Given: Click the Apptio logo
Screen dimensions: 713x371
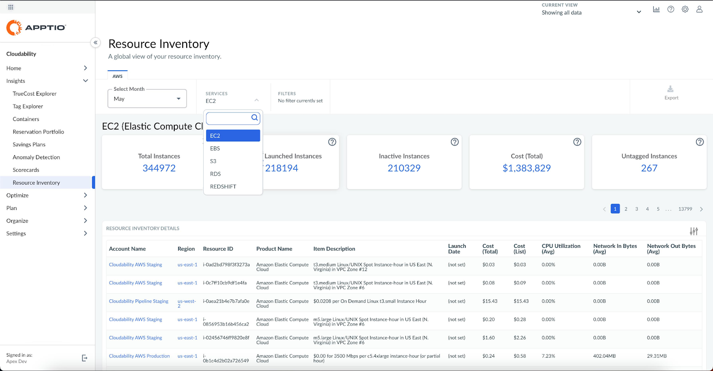Looking at the screenshot, I should point(36,28).
